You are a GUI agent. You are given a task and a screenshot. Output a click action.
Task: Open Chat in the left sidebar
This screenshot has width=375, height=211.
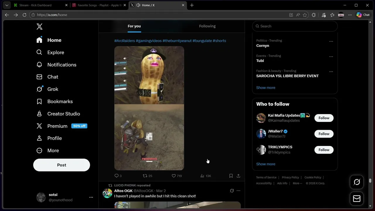[x=47, y=77]
